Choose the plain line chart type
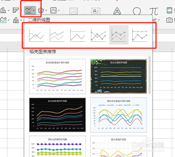 click(x=36, y=35)
